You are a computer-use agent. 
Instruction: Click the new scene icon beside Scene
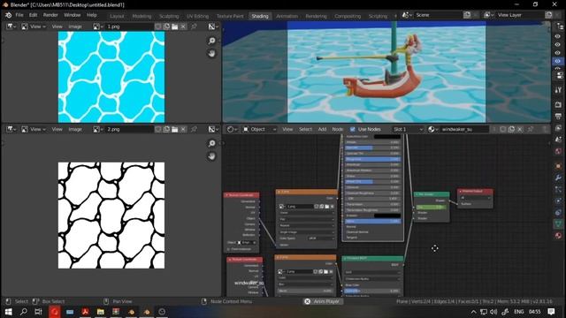click(x=467, y=15)
